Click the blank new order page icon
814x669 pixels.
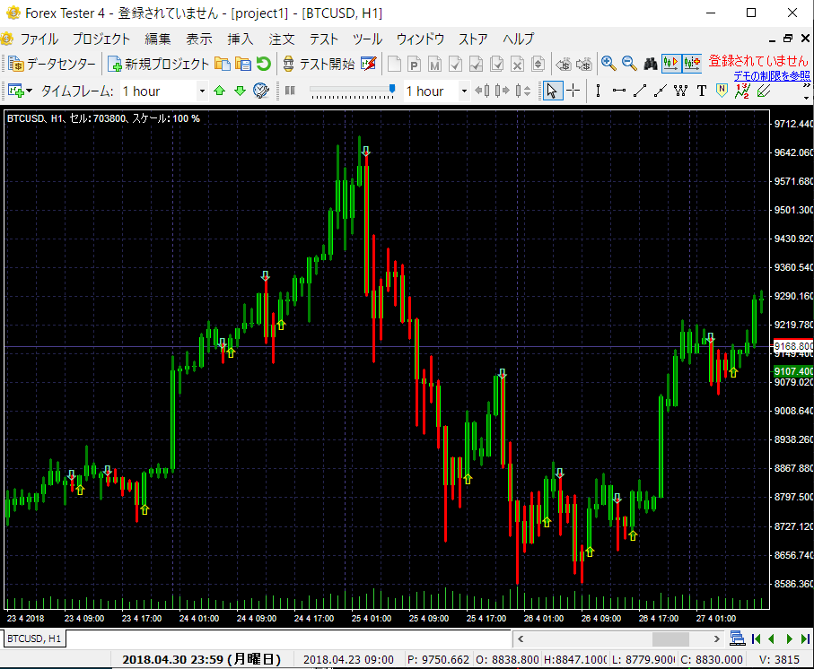coord(394,64)
